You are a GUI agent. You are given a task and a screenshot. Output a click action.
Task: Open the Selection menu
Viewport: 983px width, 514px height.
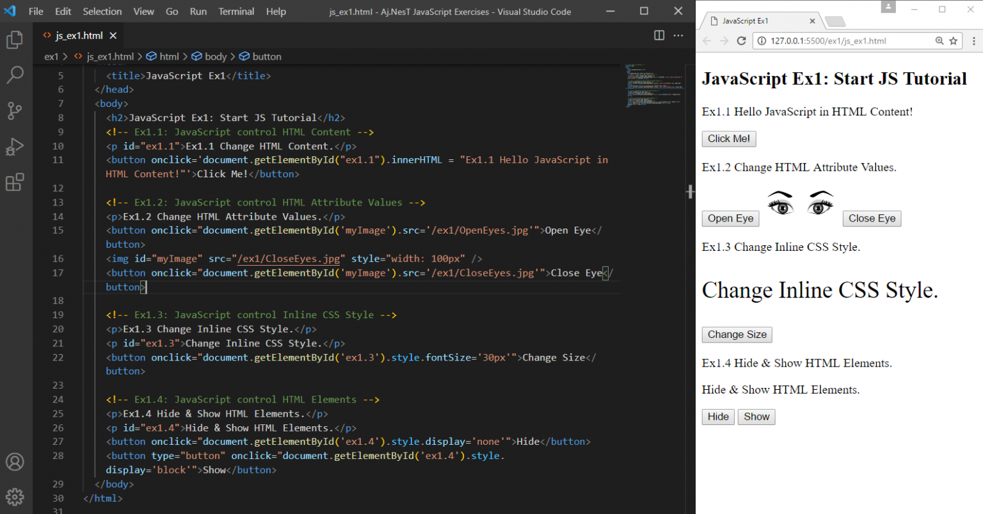[x=102, y=12]
